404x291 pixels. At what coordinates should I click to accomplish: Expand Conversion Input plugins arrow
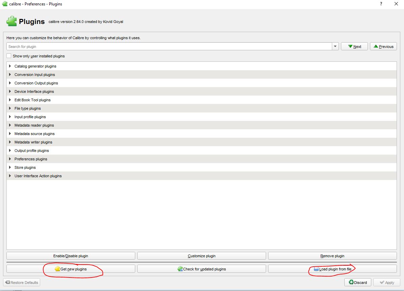(10, 75)
